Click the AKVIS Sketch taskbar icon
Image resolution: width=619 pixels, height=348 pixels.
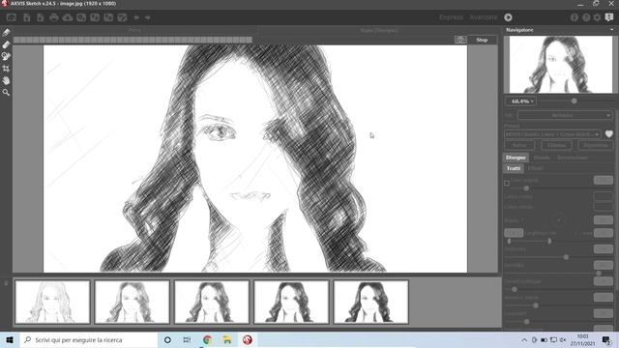click(248, 339)
